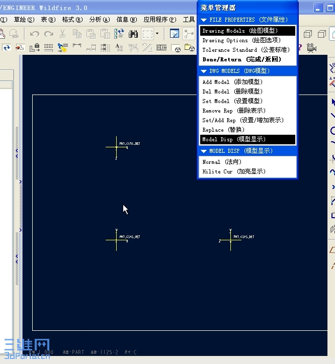Open the selection box dropdown arrow
Screen dimensions: 335x364
point(157,34)
